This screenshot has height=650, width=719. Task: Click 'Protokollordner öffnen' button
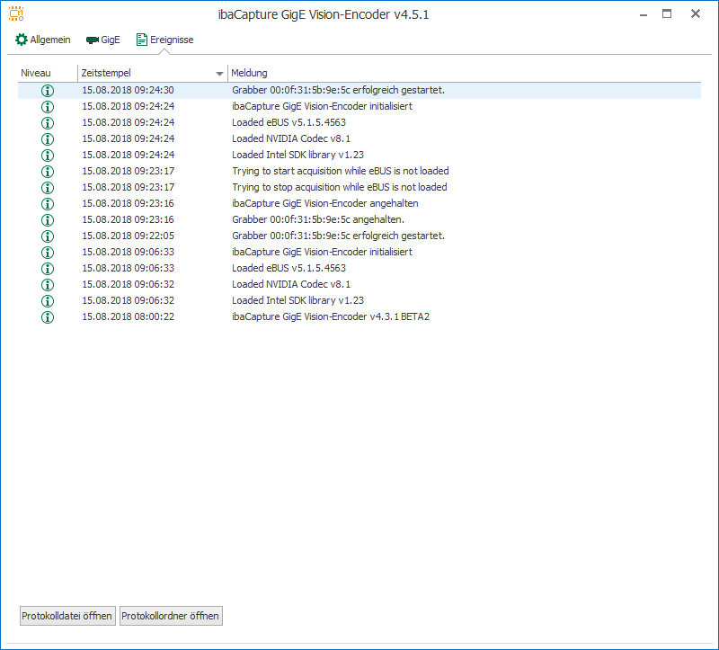coord(171,616)
